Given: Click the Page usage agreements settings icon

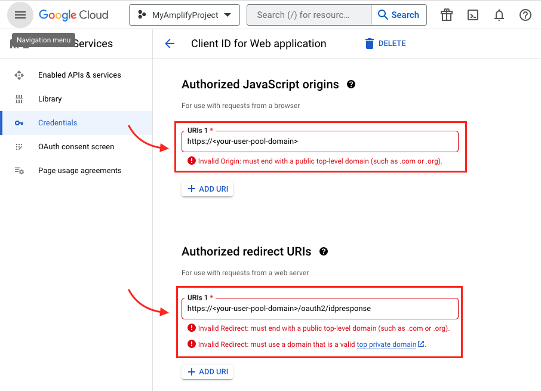Looking at the screenshot, I should pyautogui.click(x=19, y=170).
